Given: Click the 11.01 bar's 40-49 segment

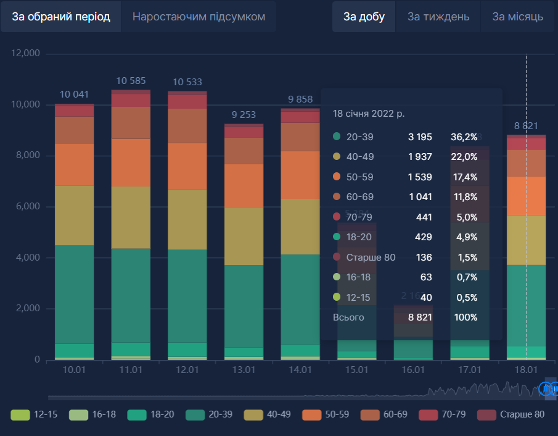Looking at the screenshot, I should pyautogui.click(x=131, y=217).
